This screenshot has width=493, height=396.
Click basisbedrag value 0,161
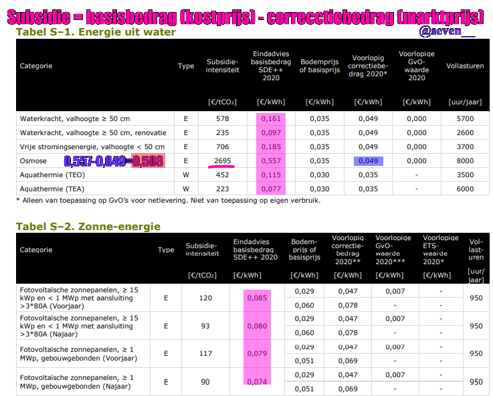pos(271,119)
